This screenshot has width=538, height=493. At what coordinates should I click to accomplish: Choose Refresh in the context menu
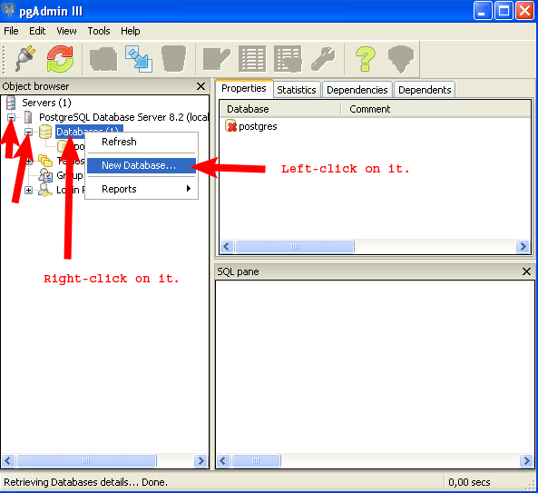point(142,142)
